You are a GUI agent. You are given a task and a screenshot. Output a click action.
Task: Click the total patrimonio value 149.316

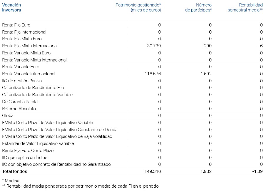(x=153, y=171)
